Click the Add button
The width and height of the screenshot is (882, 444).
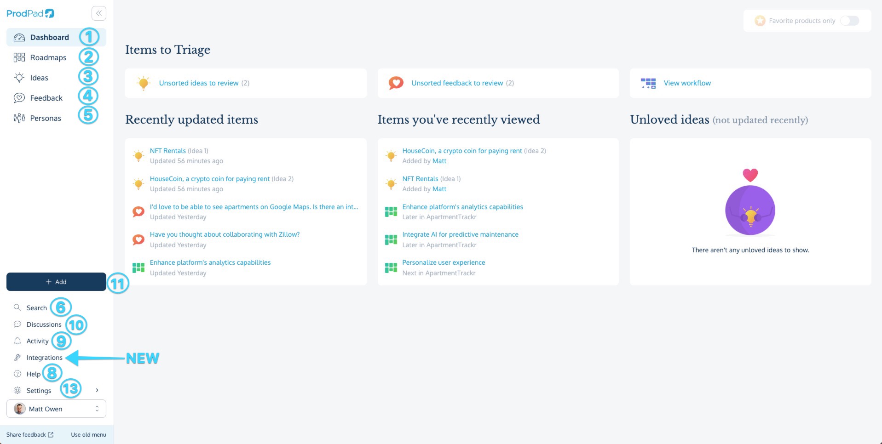pos(56,282)
